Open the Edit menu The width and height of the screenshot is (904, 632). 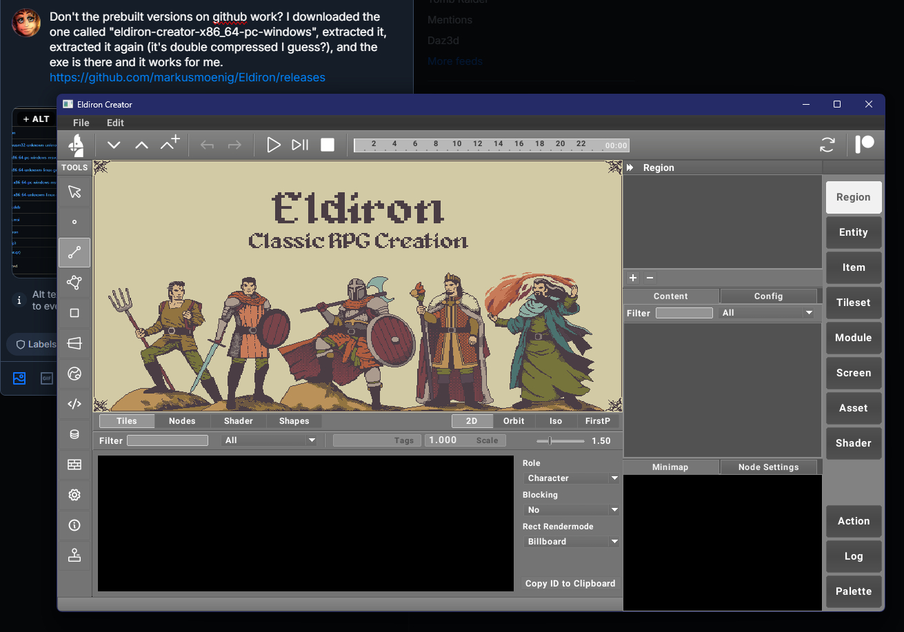115,123
